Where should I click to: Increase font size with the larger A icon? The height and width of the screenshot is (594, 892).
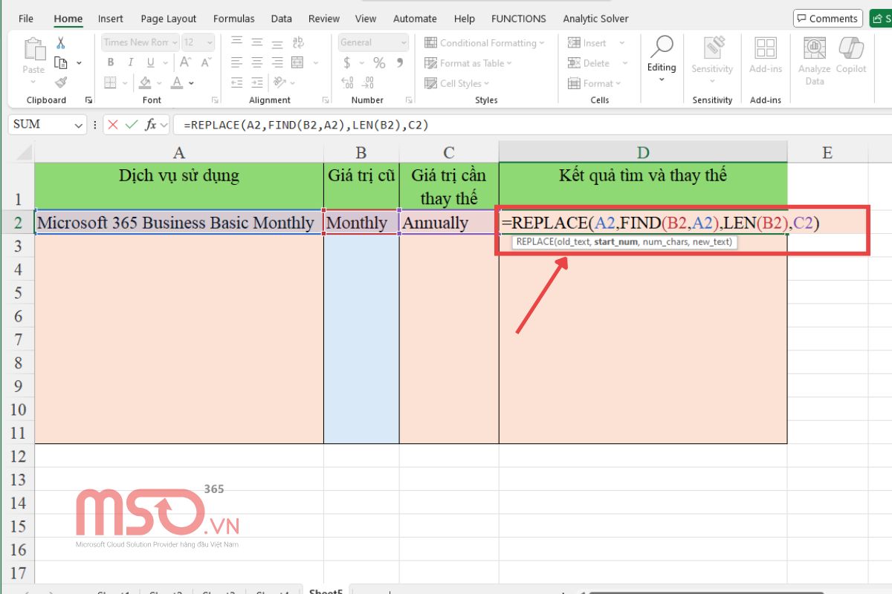[187, 62]
